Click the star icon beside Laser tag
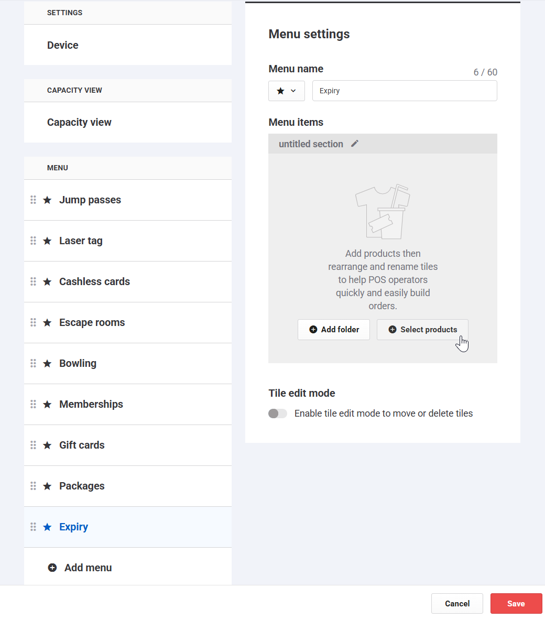 47,241
